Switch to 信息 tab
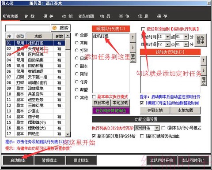Viewport: 212px width, 170px height. click(143, 16)
